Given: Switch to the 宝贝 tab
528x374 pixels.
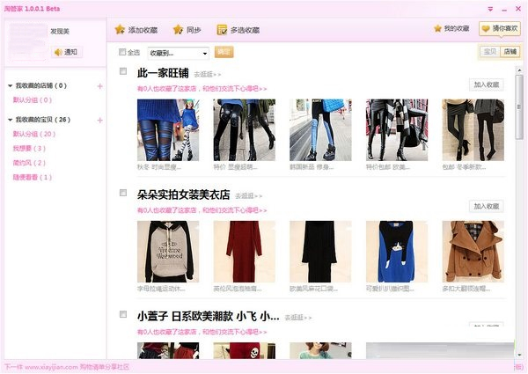Looking at the screenshot, I should coord(491,52).
